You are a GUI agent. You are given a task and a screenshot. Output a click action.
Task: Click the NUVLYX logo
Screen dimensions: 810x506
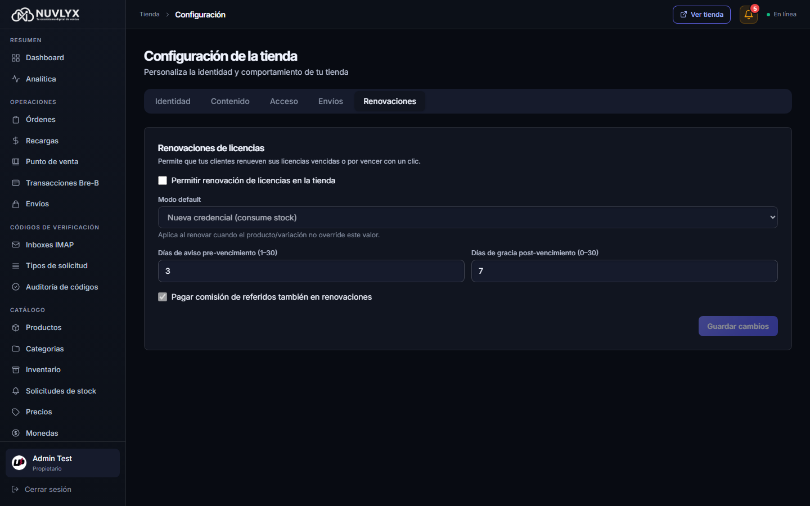click(x=46, y=15)
